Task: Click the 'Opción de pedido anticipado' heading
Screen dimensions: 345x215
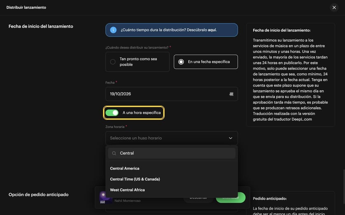Action: tap(38, 194)
